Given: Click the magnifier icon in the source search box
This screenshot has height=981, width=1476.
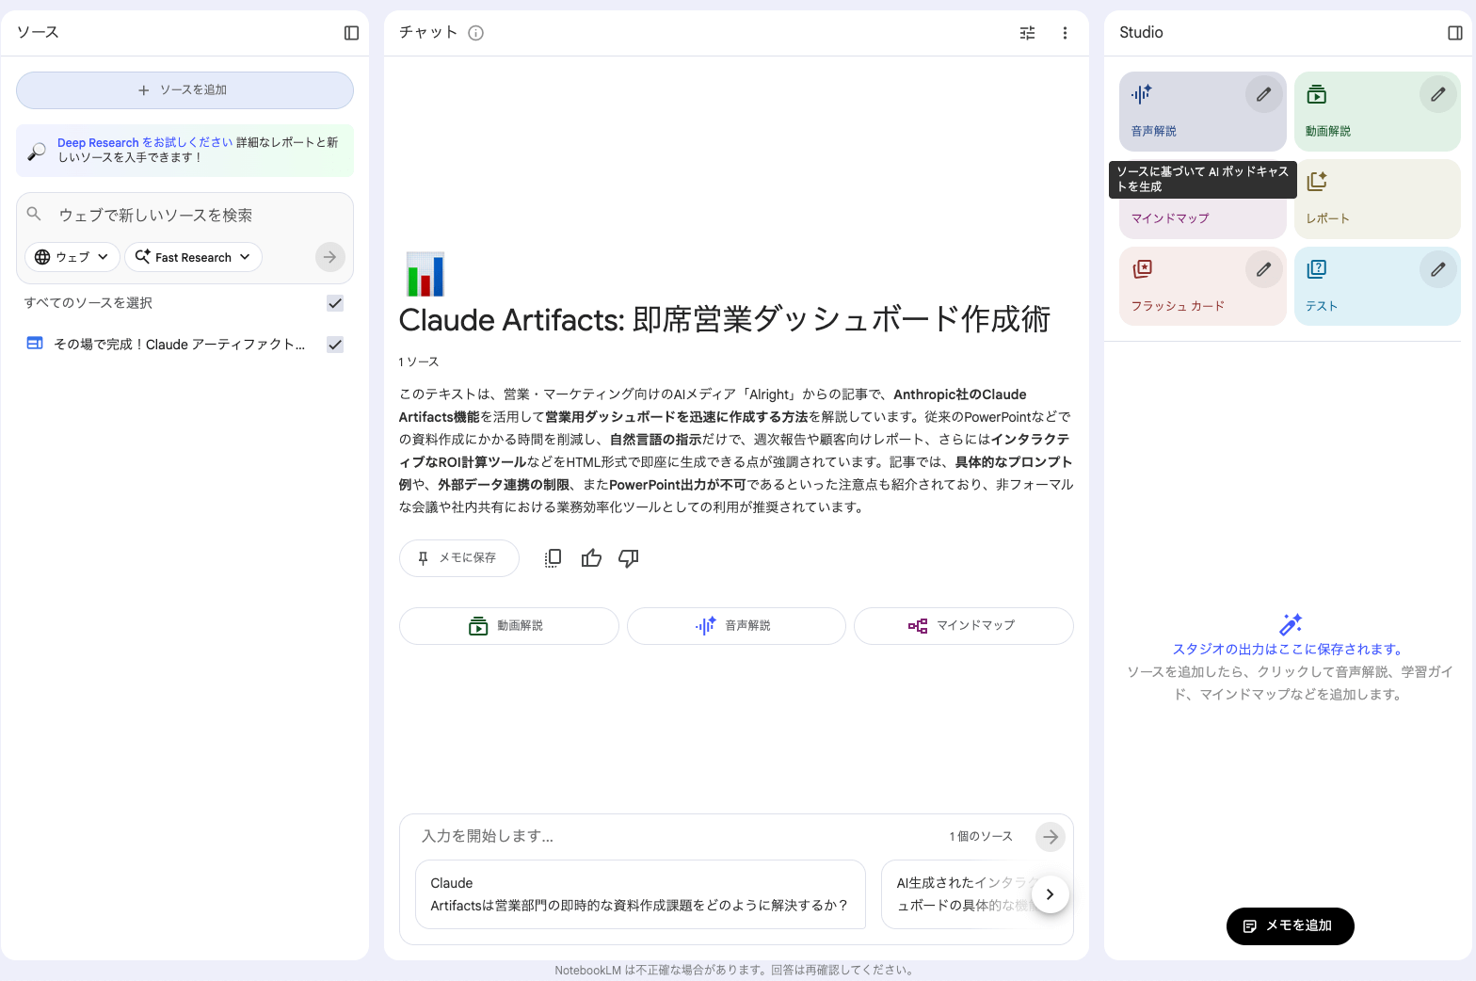Looking at the screenshot, I should click(34, 214).
